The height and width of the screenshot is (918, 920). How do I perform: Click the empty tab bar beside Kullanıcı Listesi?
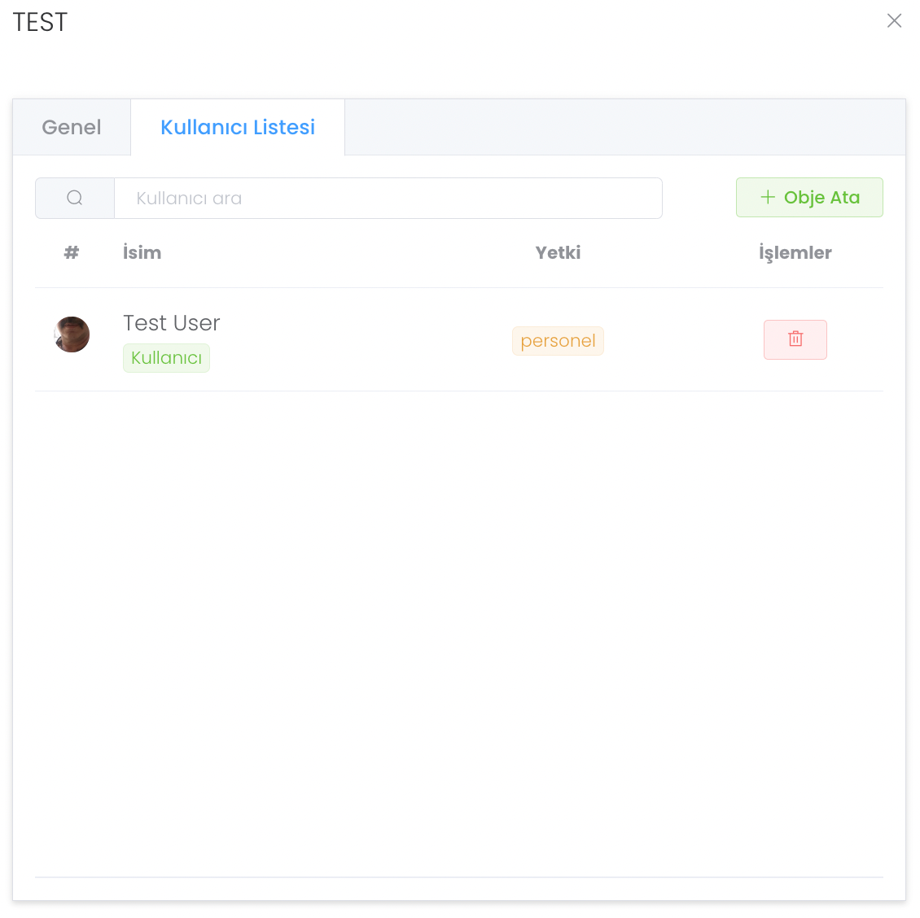click(x=624, y=128)
